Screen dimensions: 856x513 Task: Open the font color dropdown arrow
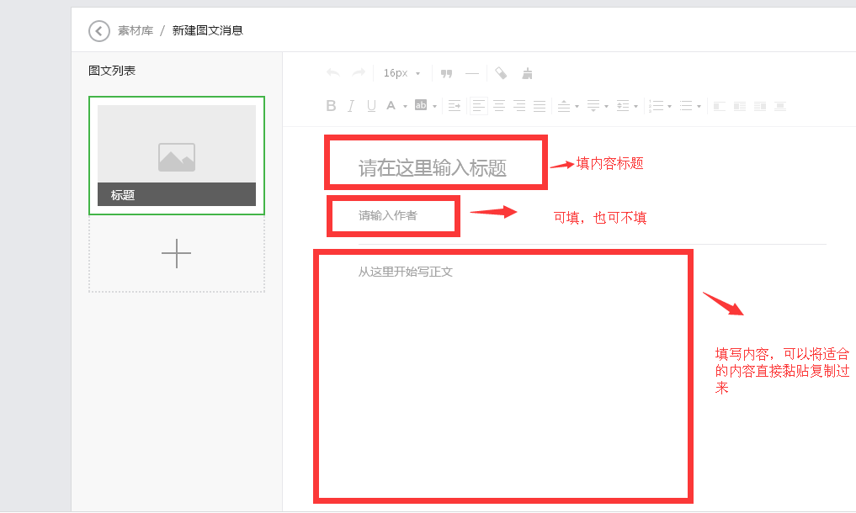coord(405,107)
